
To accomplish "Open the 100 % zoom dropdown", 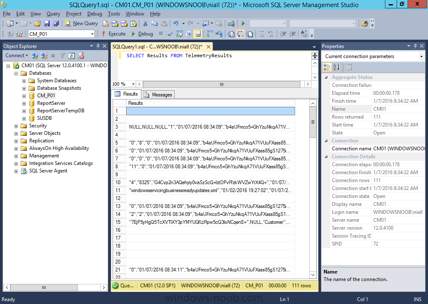I will pyautogui.click(x=133, y=84).
